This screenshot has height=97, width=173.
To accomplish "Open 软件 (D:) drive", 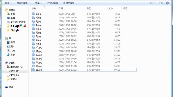I will coord(15,71).
